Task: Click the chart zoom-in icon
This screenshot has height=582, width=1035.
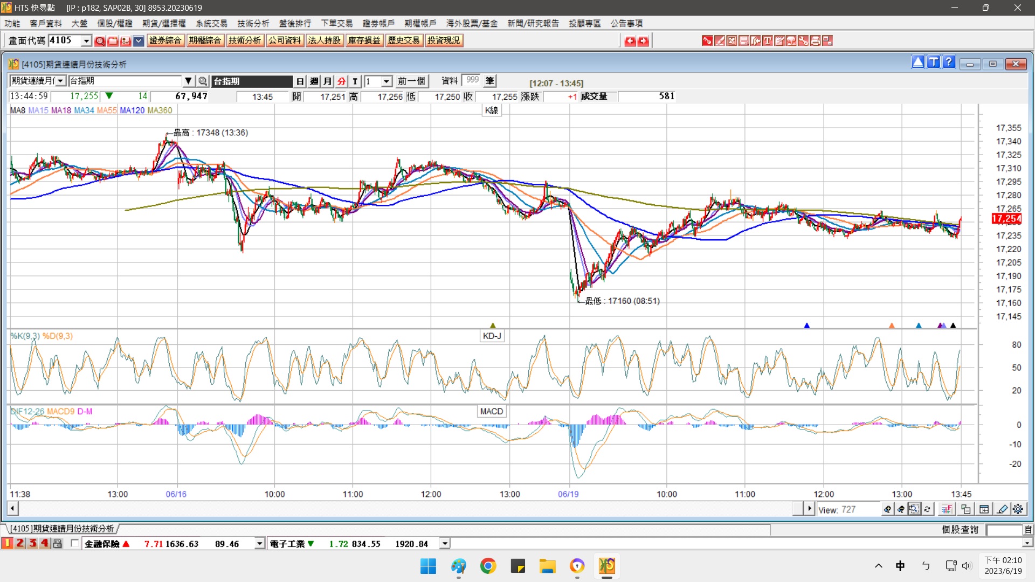Action: [x=887, y=509]
